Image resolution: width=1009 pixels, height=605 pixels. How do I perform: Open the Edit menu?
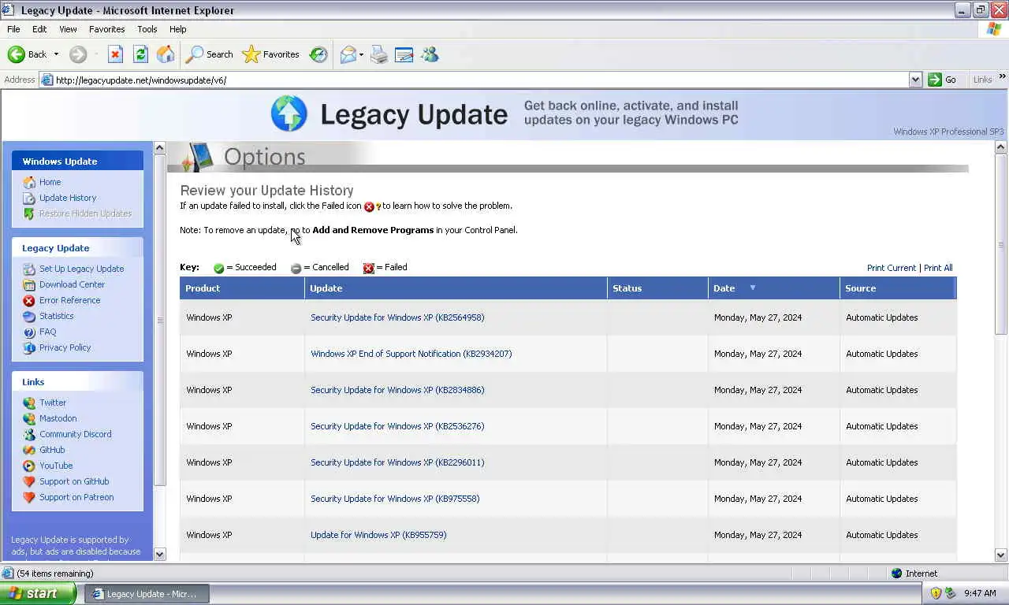pyautogui.click(x=39, y=29)
